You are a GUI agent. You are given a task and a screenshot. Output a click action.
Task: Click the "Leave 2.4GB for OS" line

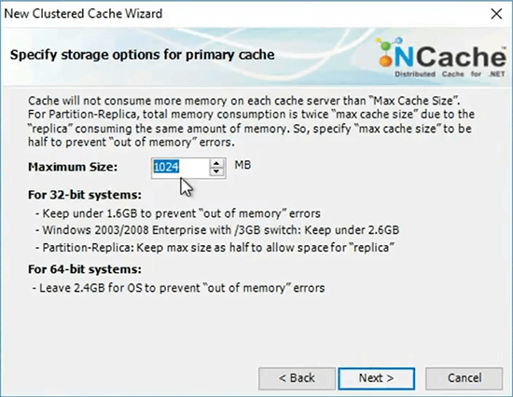(179, 288)
